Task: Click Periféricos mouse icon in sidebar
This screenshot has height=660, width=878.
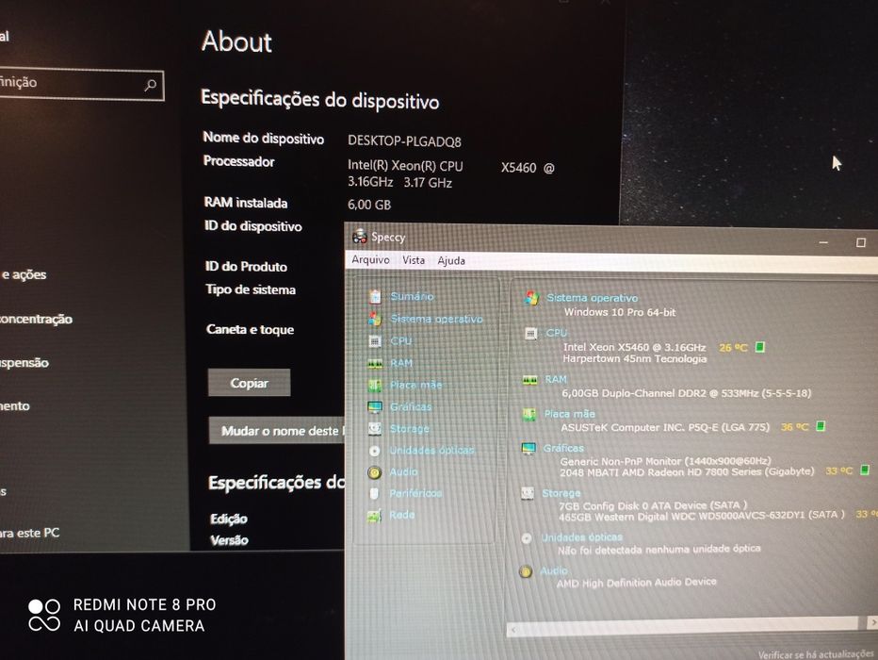Action: 375,494
